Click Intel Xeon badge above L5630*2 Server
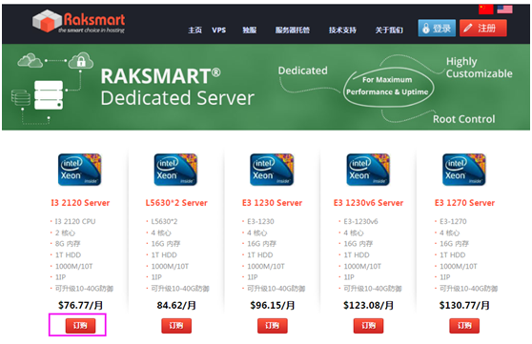The width and height of the screenshot is (532, 344). pos(175,170)
